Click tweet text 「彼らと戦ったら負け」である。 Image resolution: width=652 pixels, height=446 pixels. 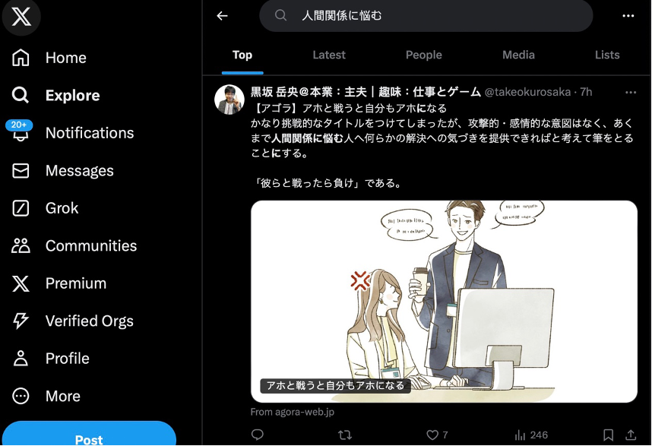coord(328,183)
